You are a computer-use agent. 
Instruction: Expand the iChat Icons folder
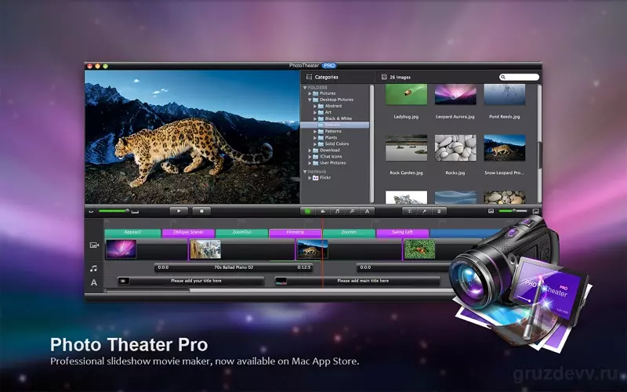[310, 157]
